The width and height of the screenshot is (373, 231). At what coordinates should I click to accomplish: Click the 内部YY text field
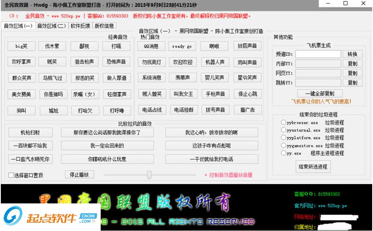click(x=318, y=64)
